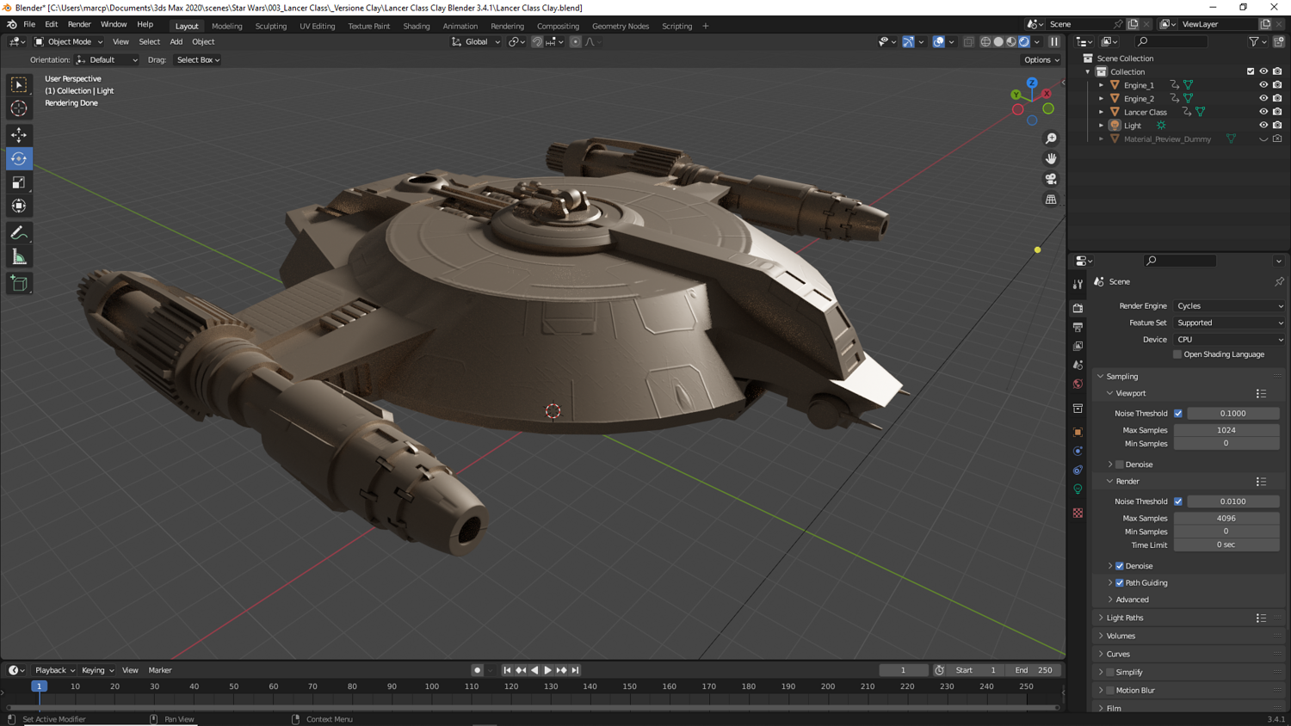Switch to Modeling workspace tab
1291x726 pixels.
tap(227, 26)
